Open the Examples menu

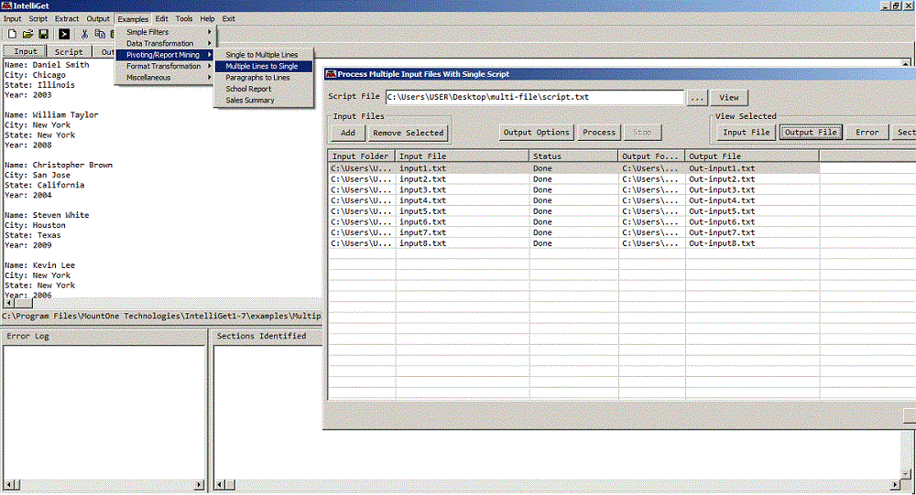pos(133,18)
